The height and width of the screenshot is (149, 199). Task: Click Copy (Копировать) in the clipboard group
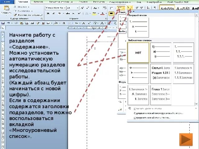coord(23,11)
